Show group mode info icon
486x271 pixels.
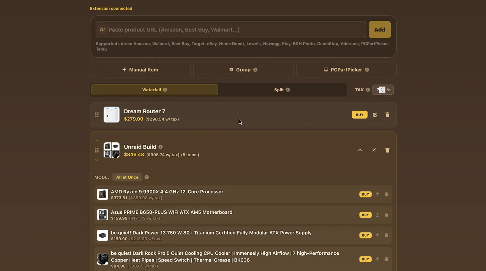(147, 177)
